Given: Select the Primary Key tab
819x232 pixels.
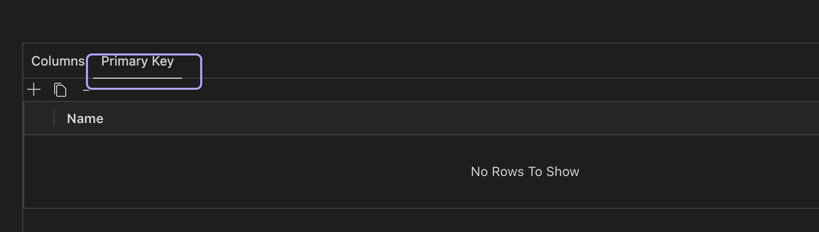Looking at the screenshot, I should tap(138, 61).
